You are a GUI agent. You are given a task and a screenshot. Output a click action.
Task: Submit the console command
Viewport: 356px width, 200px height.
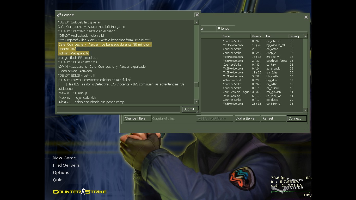[x=190, y=109]
